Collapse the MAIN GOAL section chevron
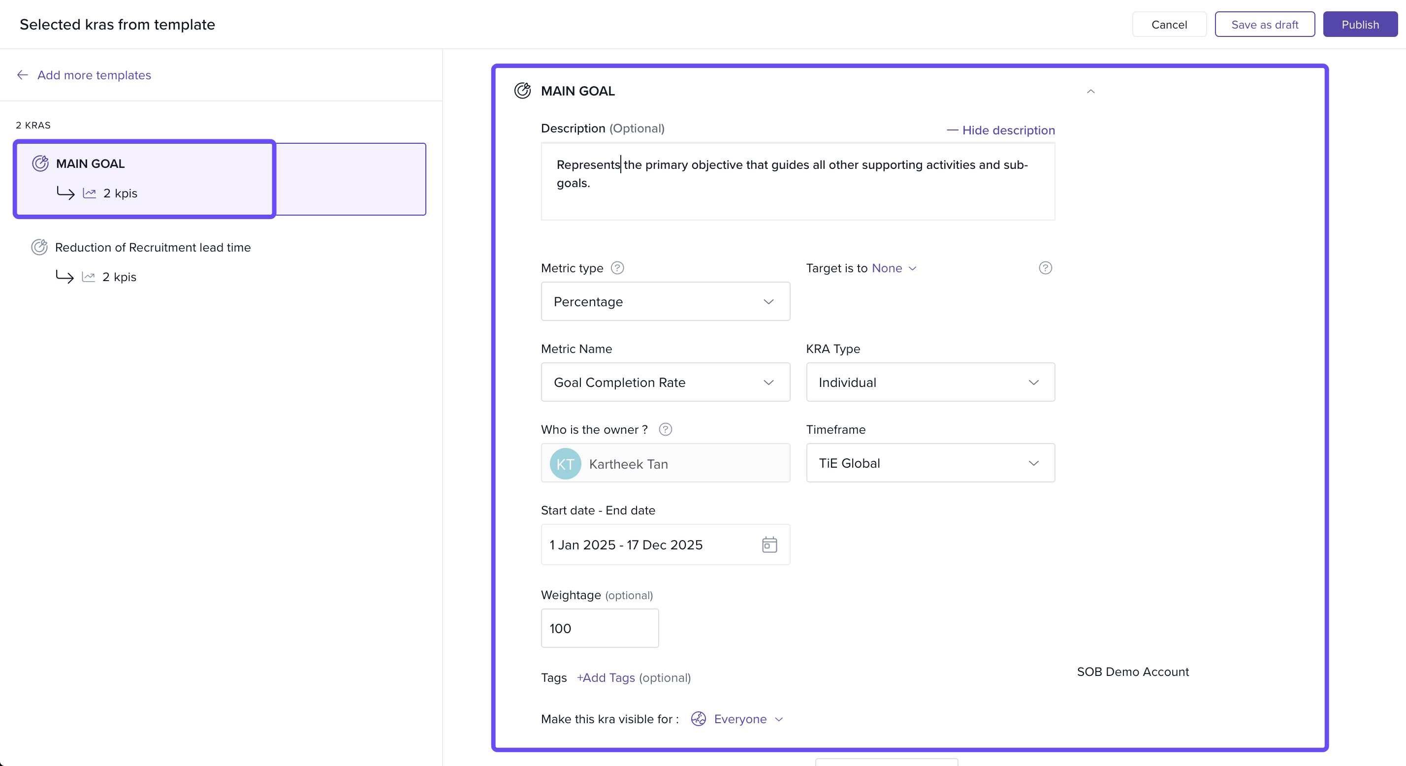1406x766 pixels. click(1090, 91)
